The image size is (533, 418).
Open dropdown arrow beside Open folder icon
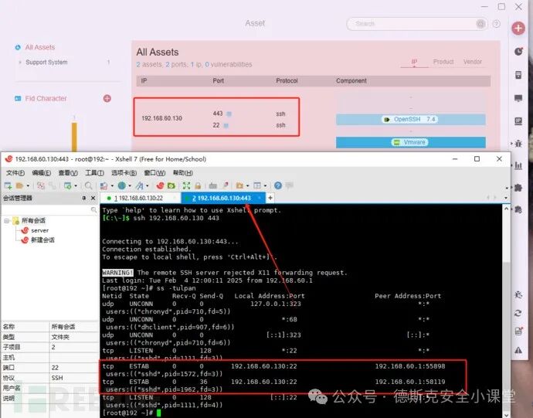click(28, 185)
